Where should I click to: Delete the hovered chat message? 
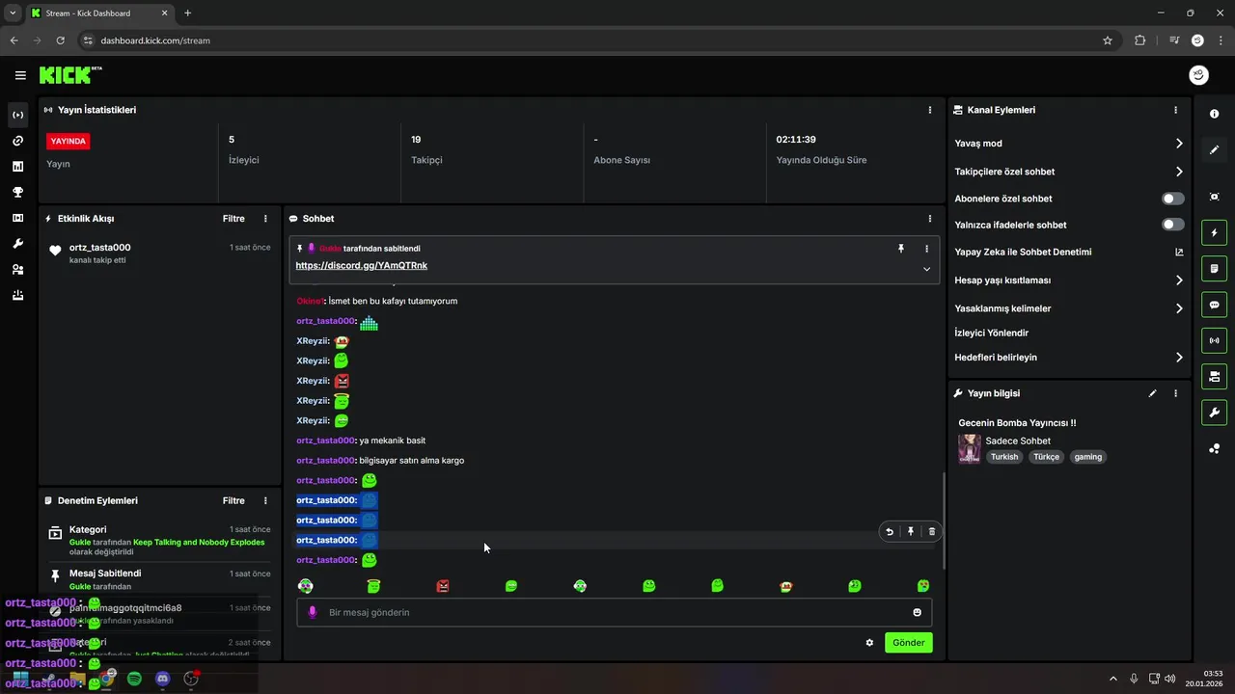[932, 531]
